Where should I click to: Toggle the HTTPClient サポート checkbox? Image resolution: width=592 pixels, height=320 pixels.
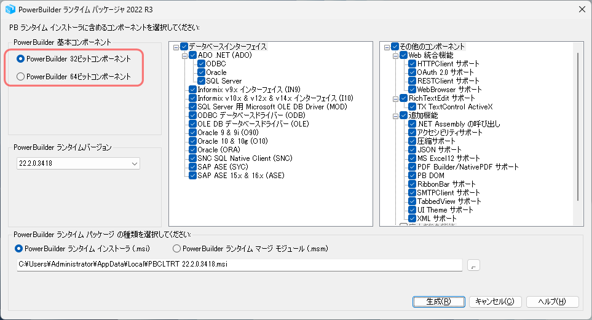[x=412, y=64]
